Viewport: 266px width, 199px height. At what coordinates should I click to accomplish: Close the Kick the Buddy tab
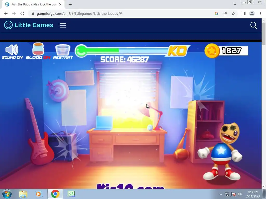click(x=60, y=4)
